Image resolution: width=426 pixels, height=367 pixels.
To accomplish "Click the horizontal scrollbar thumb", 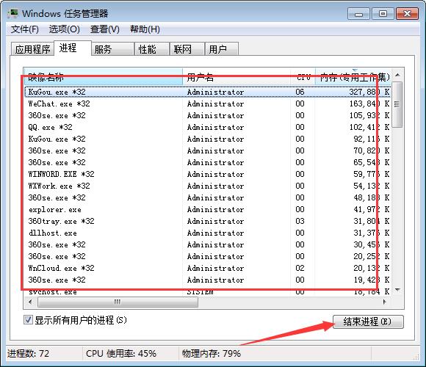I will point(118,302).
